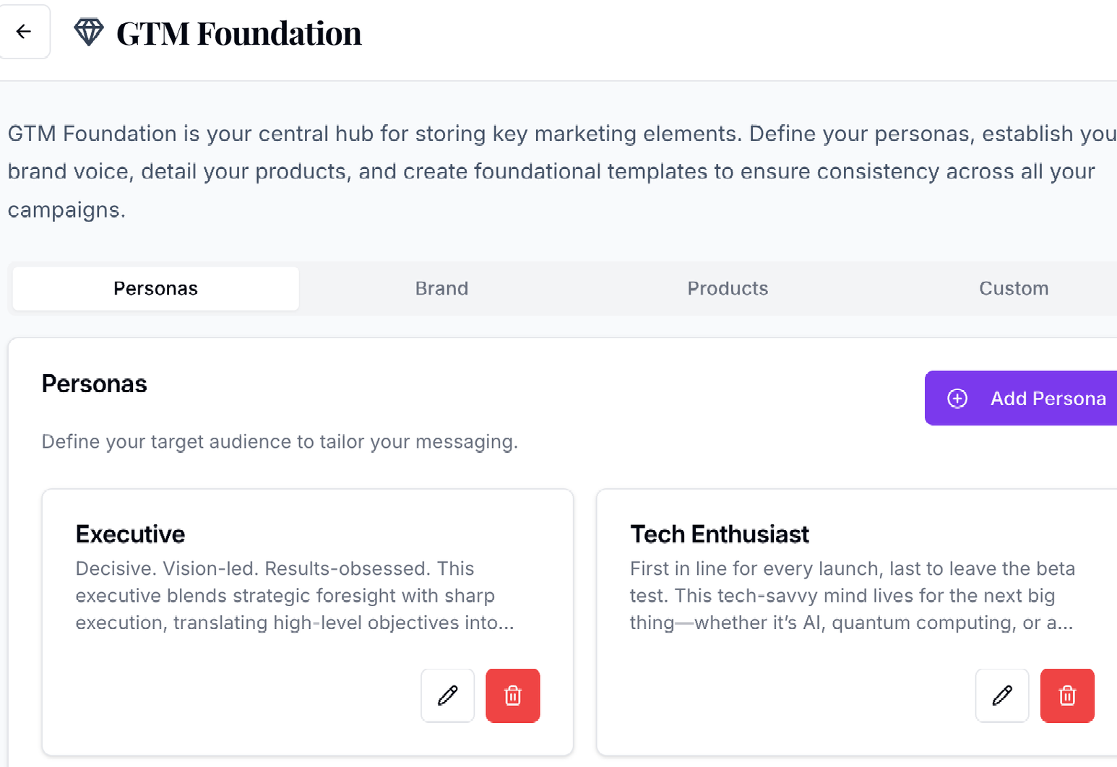Select the Custom tab
Image resolution: width=1117 pixels, height=767 pixels.
[1013, 288]
